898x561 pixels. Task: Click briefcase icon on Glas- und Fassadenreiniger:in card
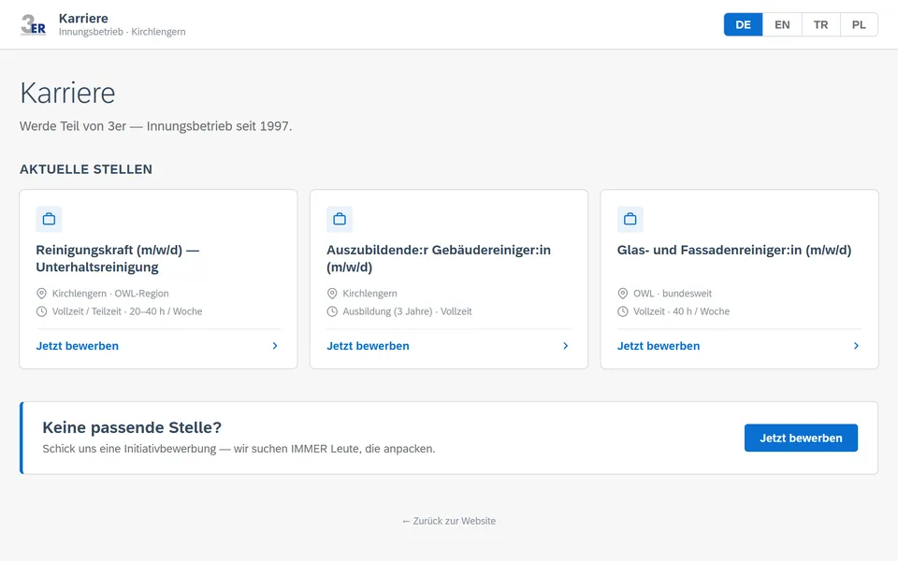pos(630,219)
